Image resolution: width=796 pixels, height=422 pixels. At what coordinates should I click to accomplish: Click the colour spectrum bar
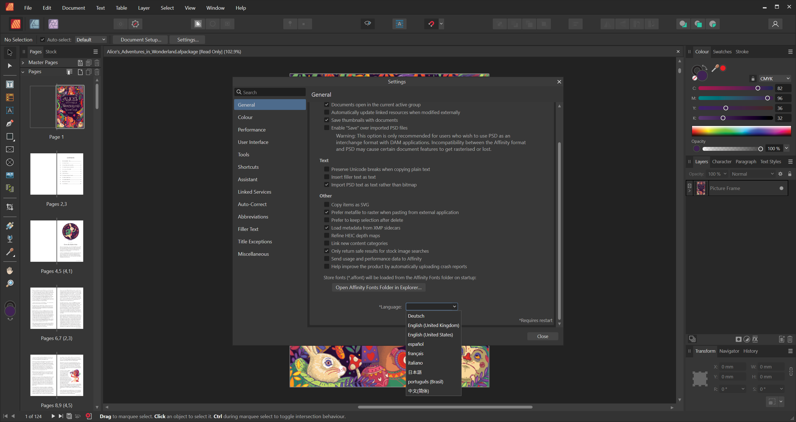[x=741, y=131]
